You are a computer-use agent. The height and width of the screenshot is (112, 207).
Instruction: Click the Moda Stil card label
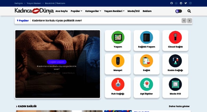click(175, 94)
